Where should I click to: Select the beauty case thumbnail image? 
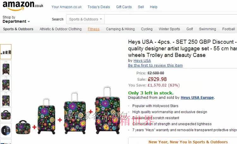click(6, 115)
